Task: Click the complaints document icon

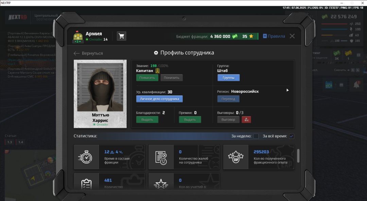Action: click(x=161, y=157)
